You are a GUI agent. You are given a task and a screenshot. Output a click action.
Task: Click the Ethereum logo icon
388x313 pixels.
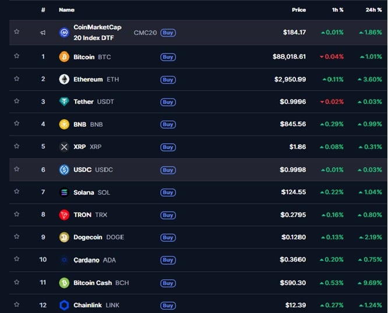tap(64, 79)
